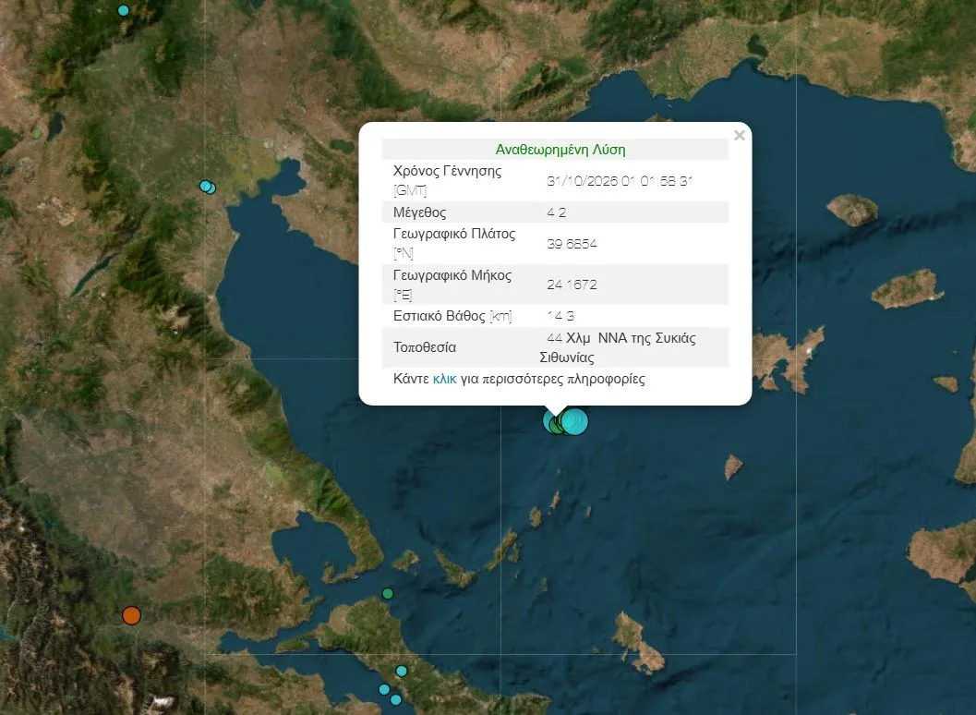Click the 'Τοποθεσία' label
The image size is (976, 715).
click(425, 347)
